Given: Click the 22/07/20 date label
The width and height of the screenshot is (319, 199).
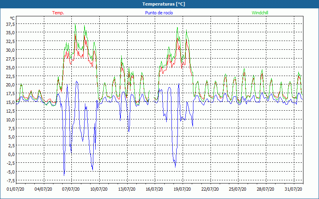Looking at the screenshot, I should click(x=210, y=189).
